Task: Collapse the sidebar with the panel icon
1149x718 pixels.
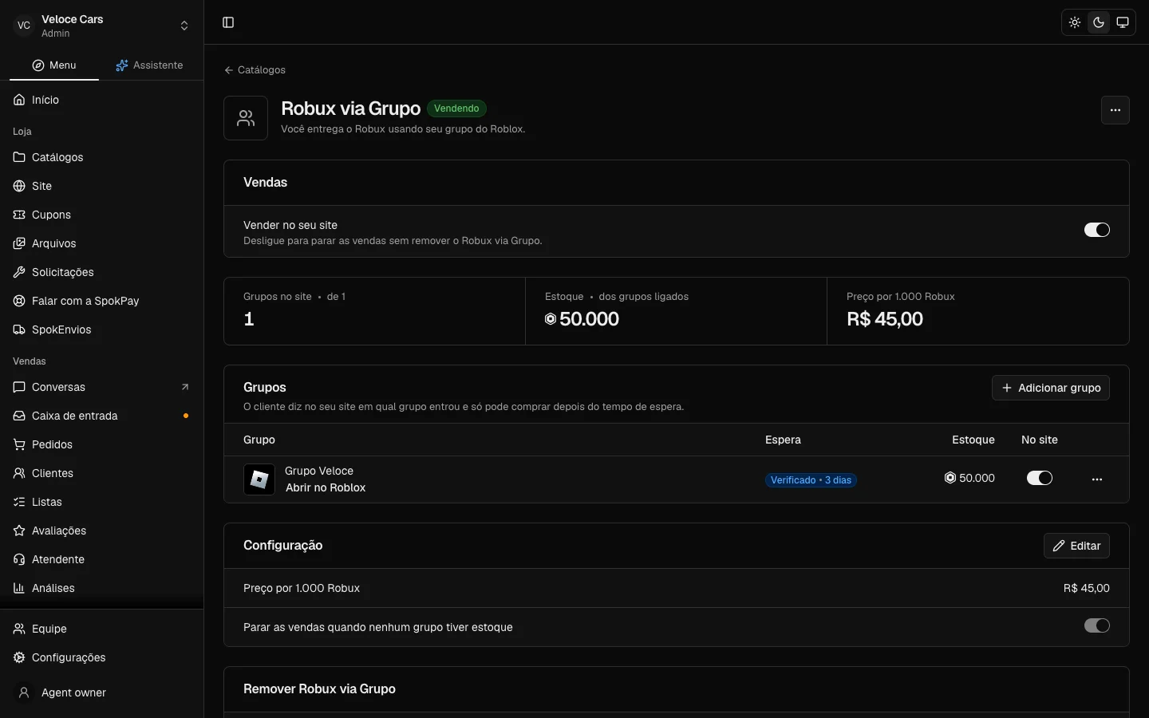Action: pos(228,22)
